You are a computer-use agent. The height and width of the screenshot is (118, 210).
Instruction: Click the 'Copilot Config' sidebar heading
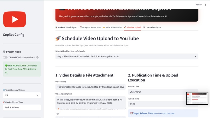coord(14,35)
